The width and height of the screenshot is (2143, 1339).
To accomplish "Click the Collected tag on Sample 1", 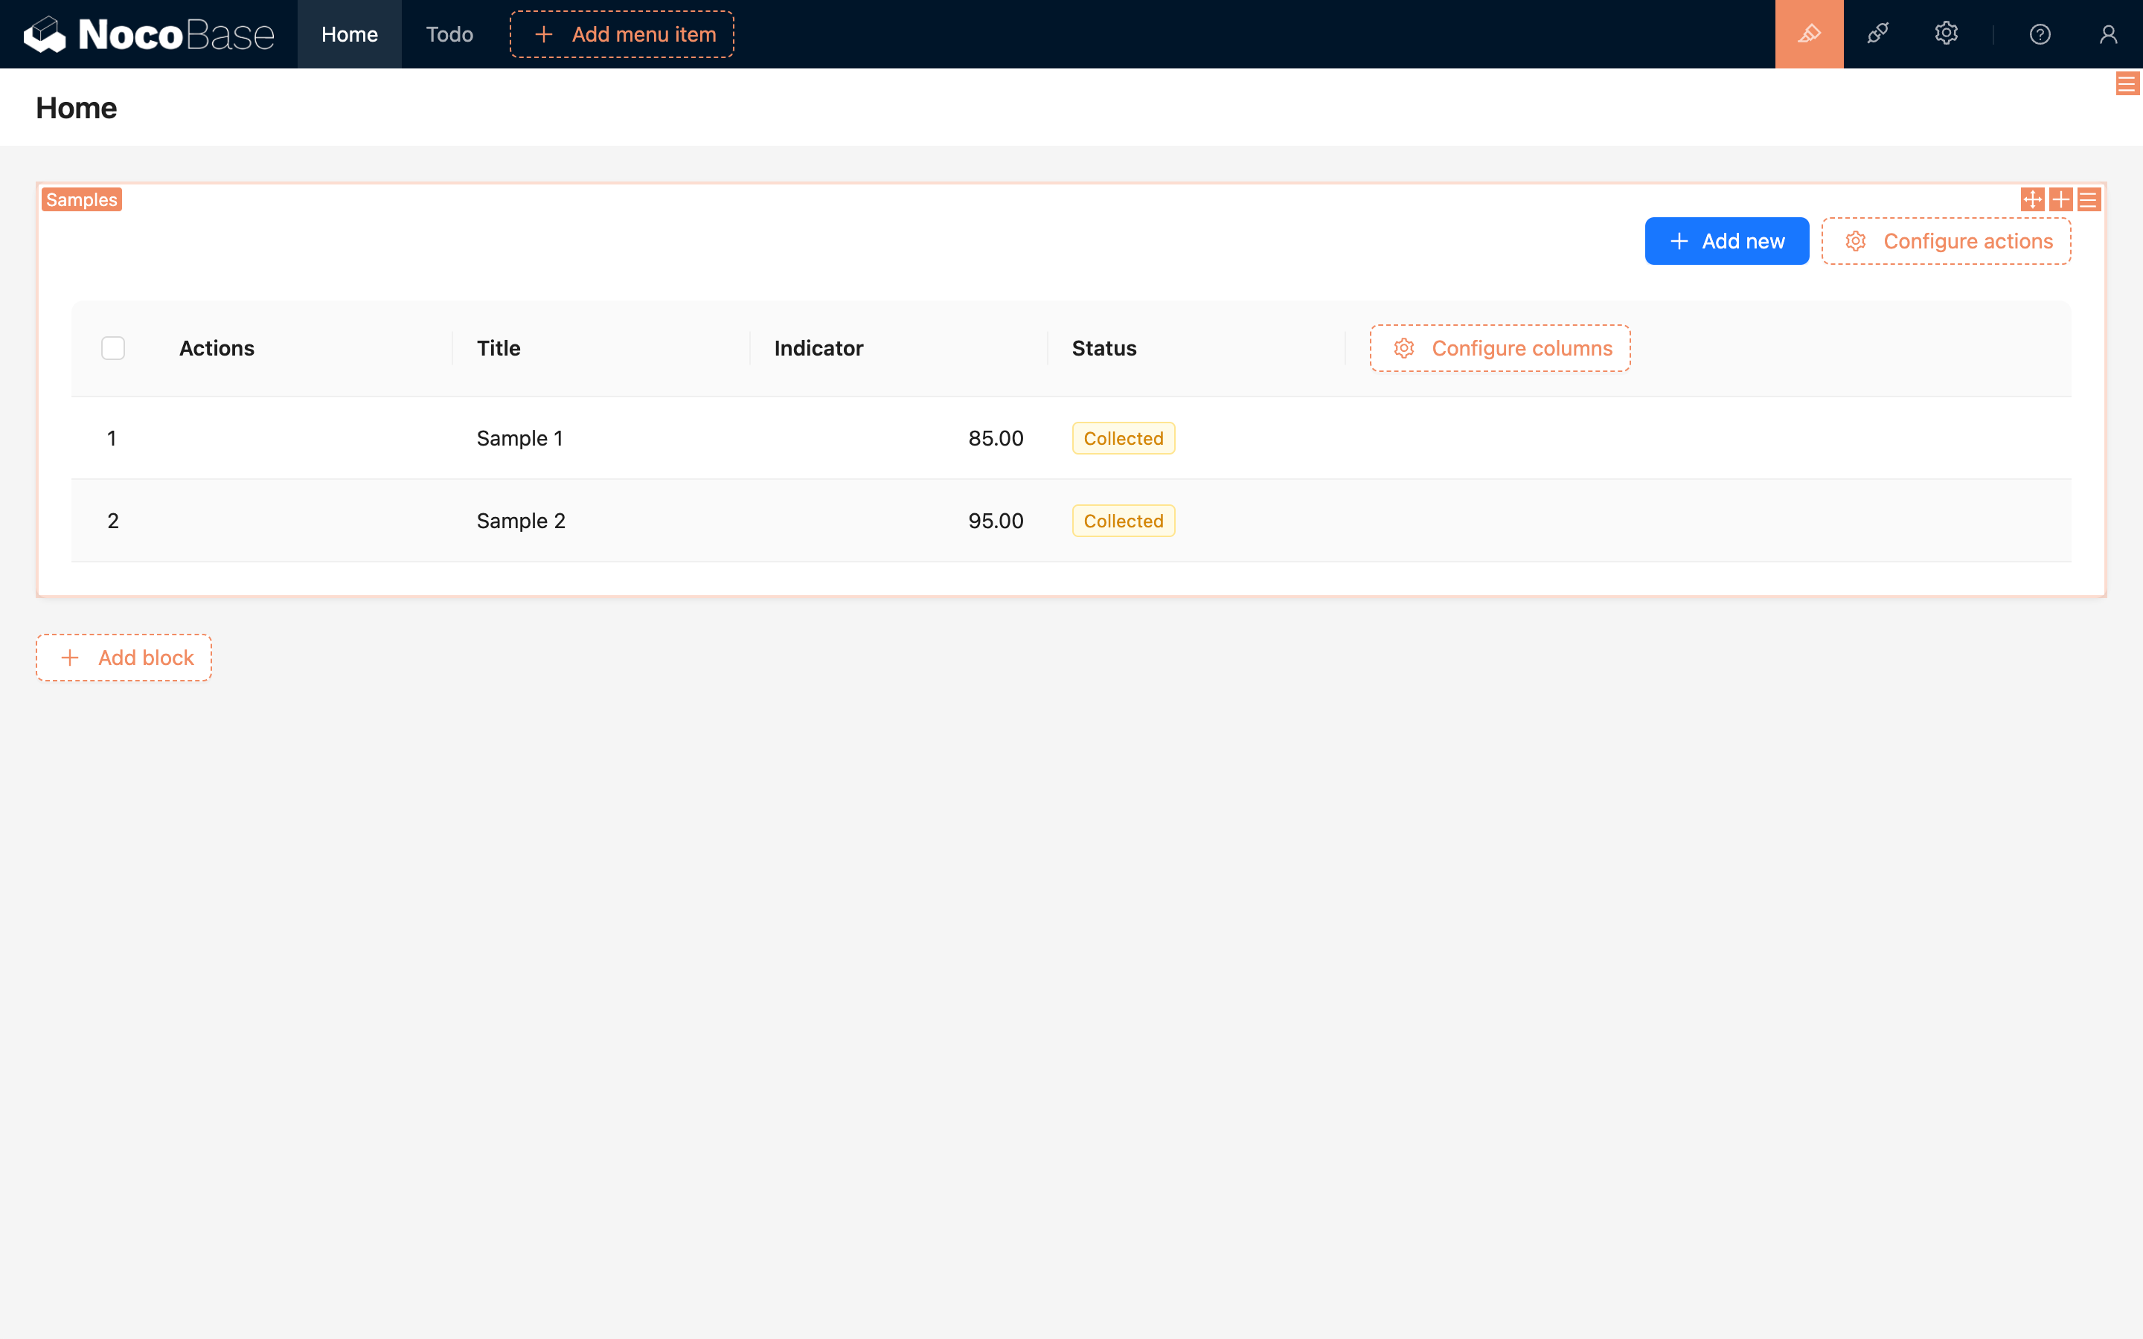I will click(x=1122, y=437).
